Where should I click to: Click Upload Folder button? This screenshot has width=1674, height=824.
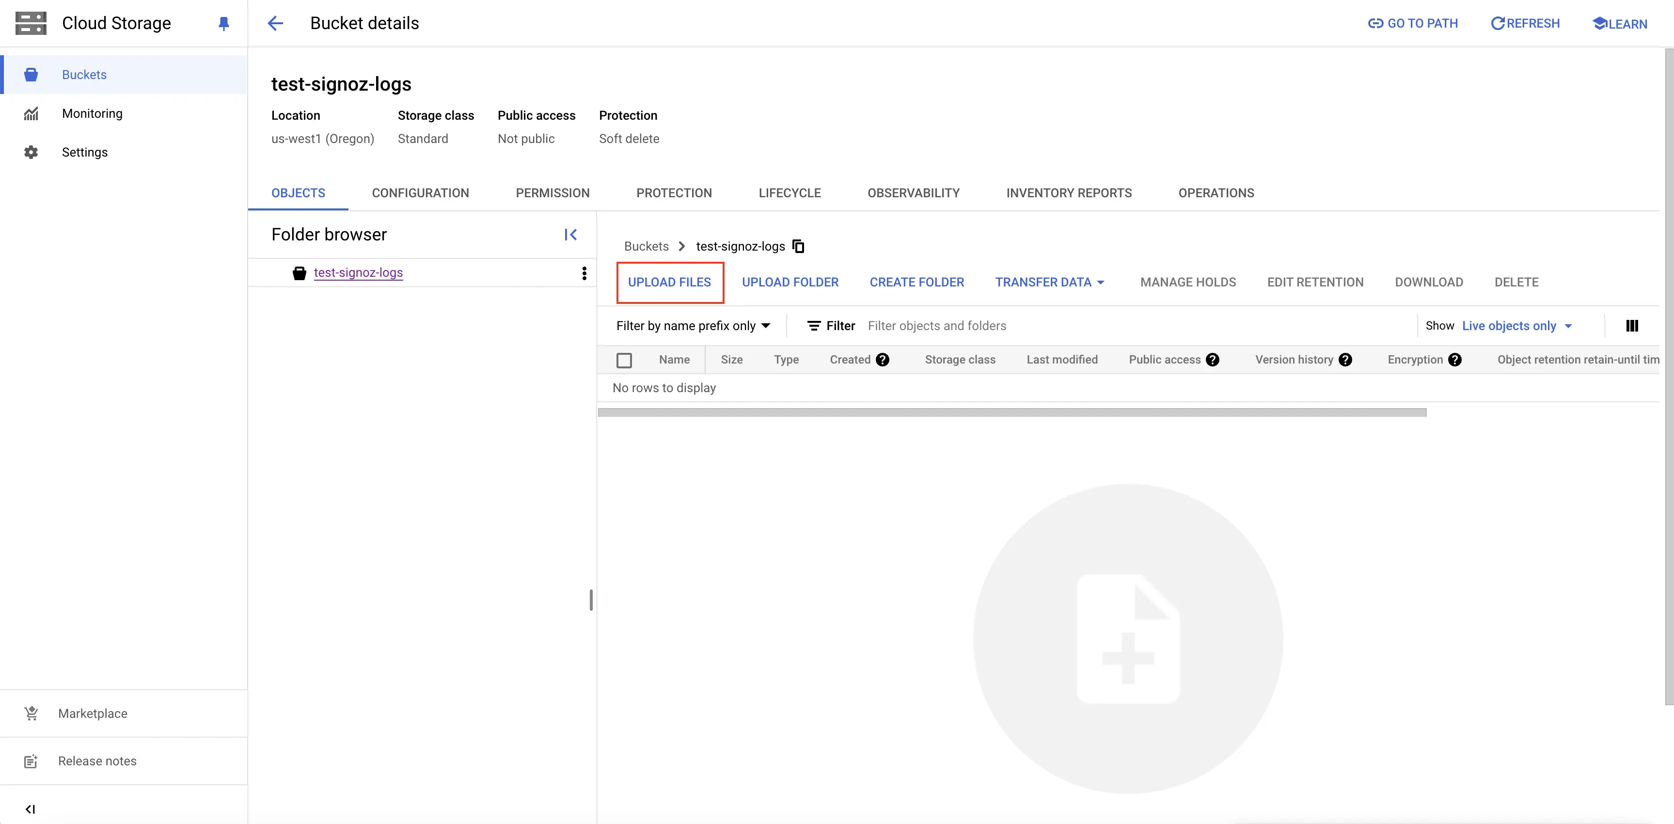point(790,282)
